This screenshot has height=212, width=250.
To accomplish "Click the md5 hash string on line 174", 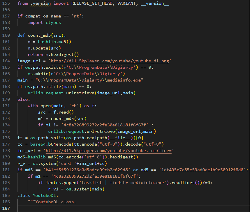I will click(x=105, y=125).
